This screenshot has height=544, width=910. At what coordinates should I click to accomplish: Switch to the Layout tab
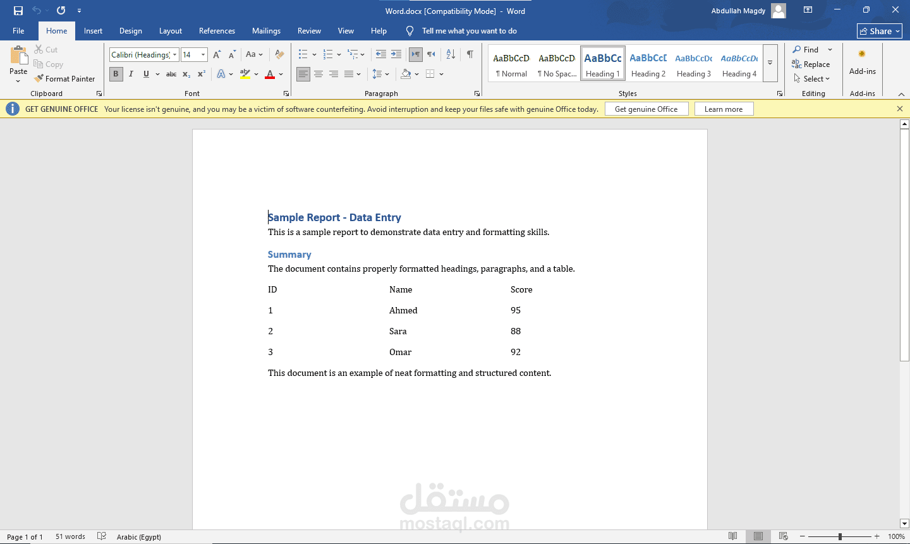click(171, 31)
